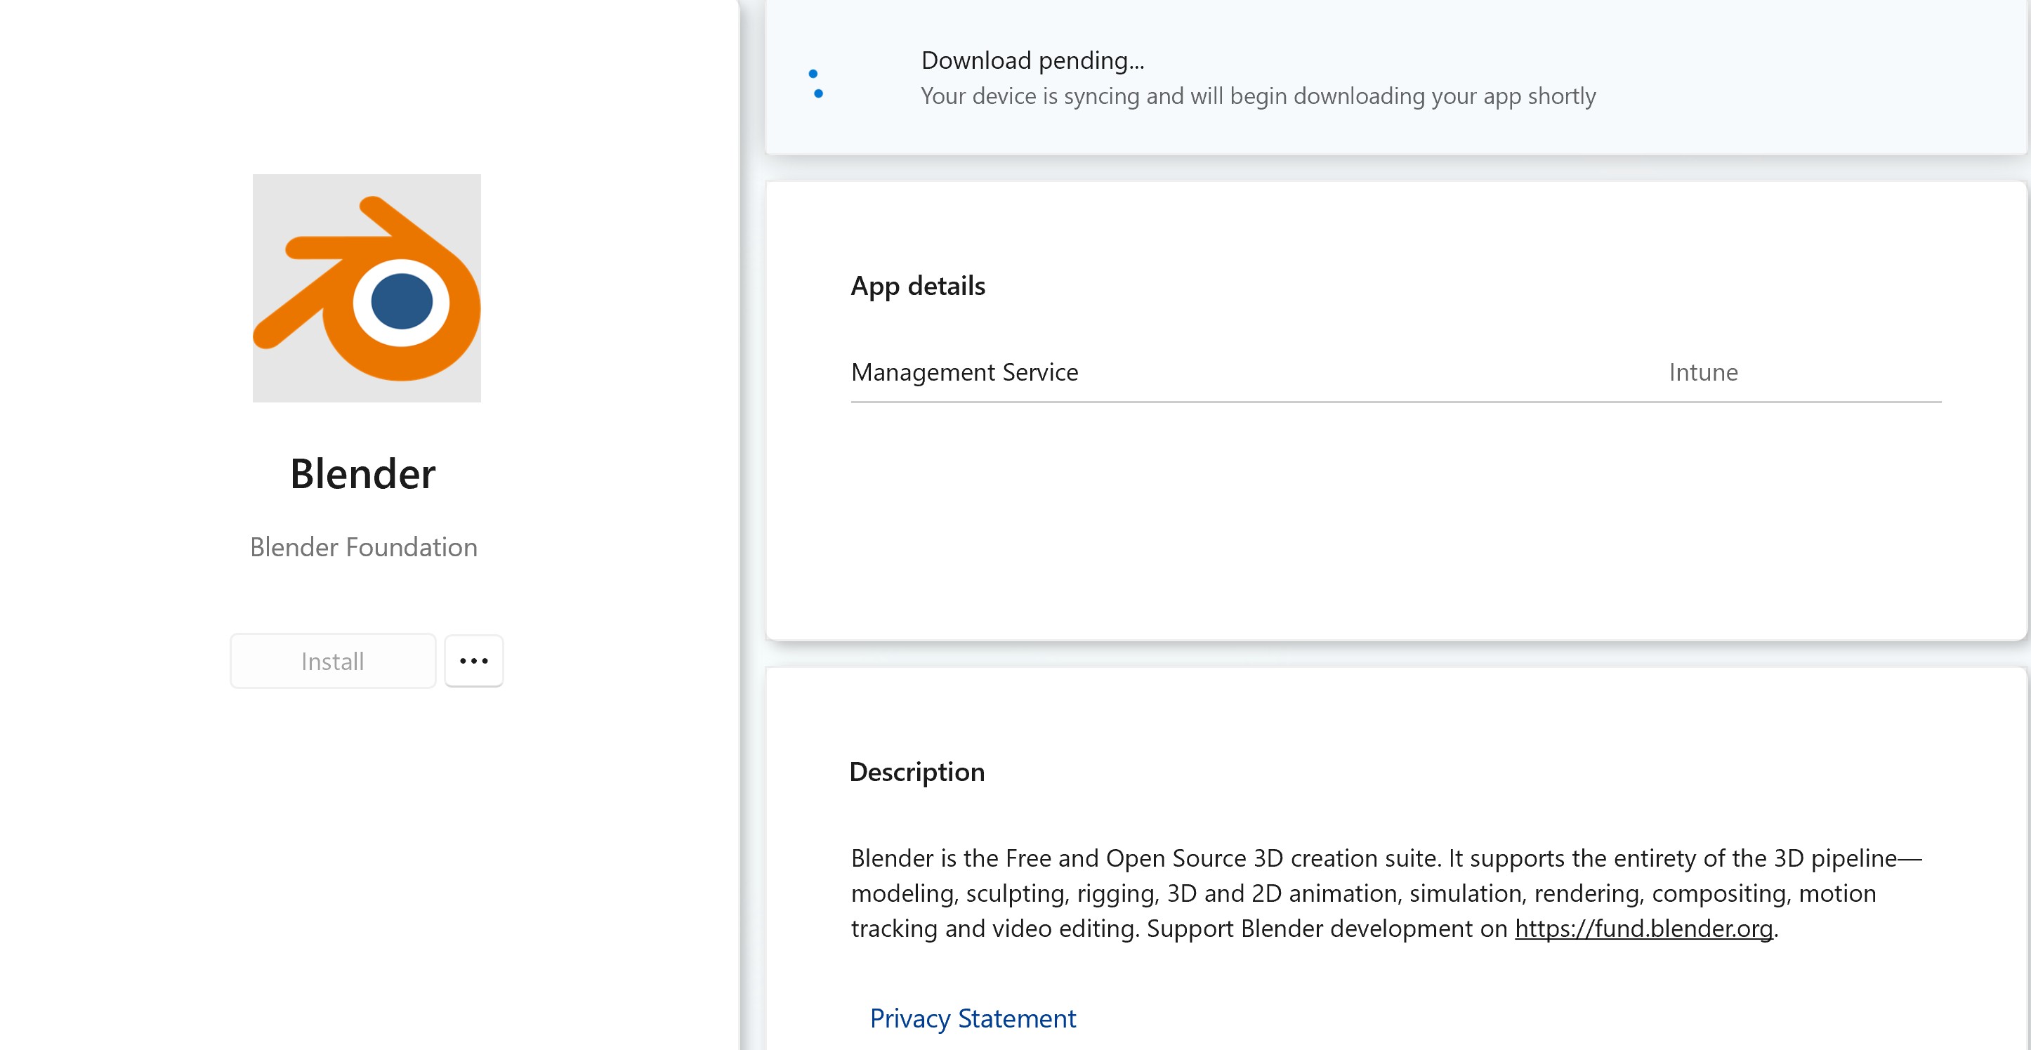This screenshot has height=1050, width=2031.
Task: Select the Management Service label
Action: [964, 372]
